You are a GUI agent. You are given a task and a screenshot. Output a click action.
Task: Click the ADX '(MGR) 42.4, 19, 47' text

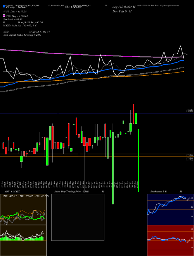click(39, 32)
